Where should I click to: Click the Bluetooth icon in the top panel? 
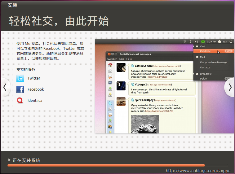tap(190, 41)
